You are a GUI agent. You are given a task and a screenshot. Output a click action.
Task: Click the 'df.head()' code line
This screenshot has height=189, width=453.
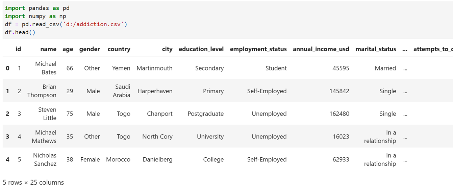20,32
